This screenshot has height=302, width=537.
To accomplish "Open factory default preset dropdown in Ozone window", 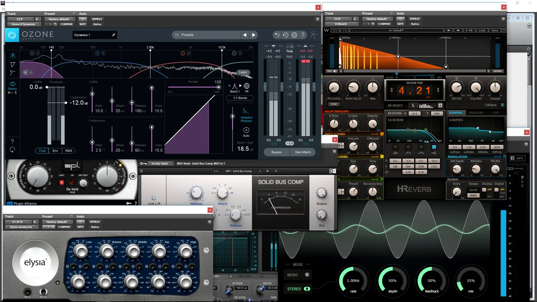I will click(59, 19).
